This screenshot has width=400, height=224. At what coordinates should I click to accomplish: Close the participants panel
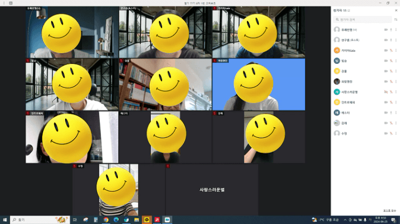[395, 10]
